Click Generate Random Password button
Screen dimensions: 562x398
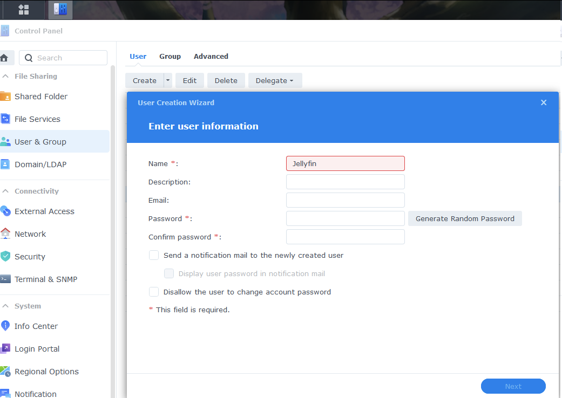(x=465, y=218)
